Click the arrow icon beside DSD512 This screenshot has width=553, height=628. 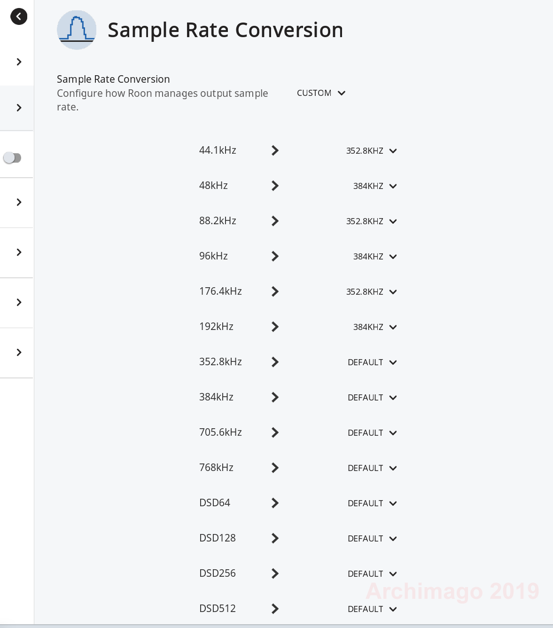[275, 609]
